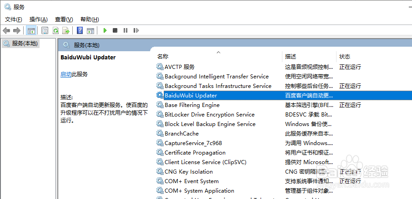Open the 查看(V) menu

(x=64, y=19)
